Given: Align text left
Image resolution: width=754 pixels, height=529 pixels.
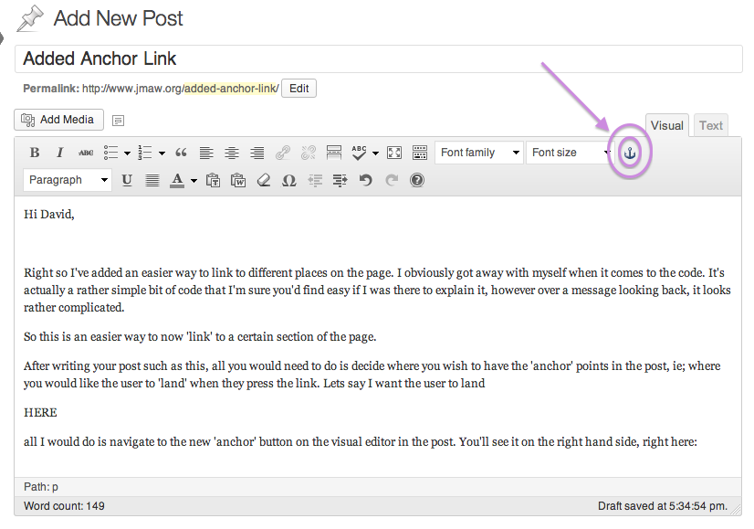Looking at the screenshot, I should 206,153.
